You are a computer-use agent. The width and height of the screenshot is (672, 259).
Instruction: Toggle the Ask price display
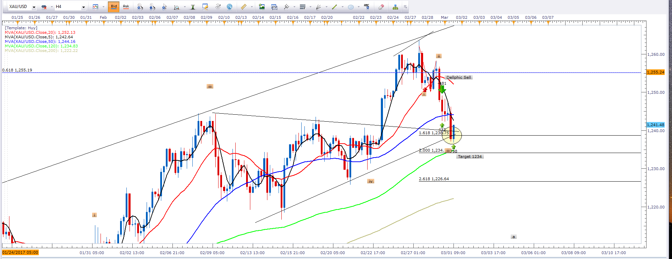[x=126, y=7]
